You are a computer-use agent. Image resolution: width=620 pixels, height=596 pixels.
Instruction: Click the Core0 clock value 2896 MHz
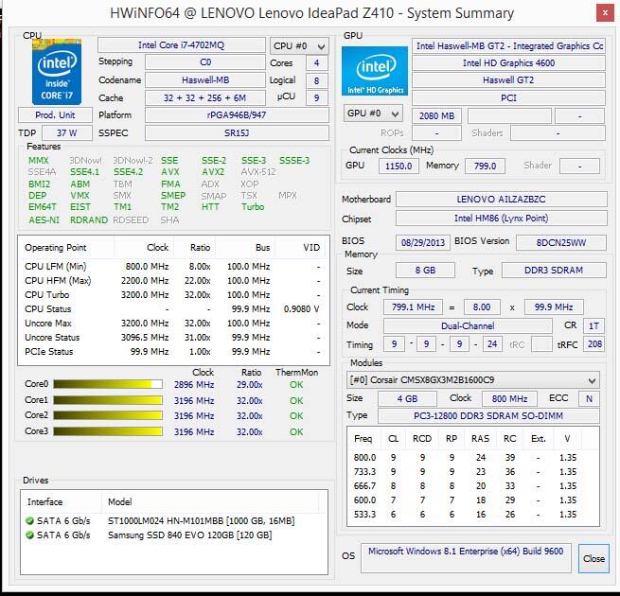[194, 384]
